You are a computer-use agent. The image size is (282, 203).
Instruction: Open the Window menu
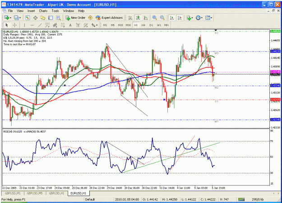point(68,11)
